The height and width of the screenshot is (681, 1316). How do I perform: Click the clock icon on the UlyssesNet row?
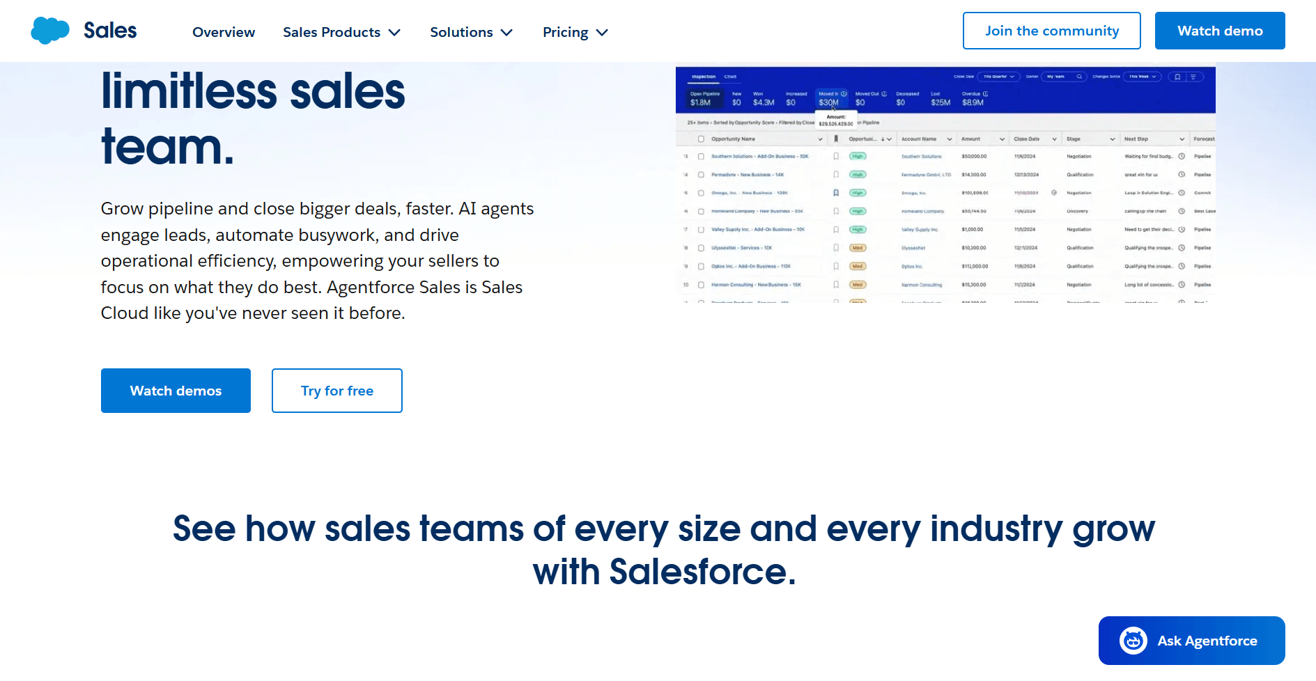(x=1182, y=248)
